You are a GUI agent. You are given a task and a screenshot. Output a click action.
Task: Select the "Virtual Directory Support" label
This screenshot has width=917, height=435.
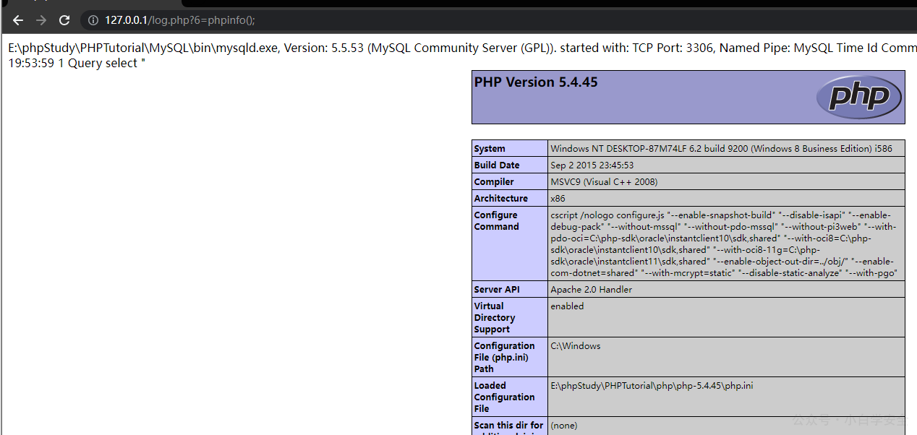(495, 318)
